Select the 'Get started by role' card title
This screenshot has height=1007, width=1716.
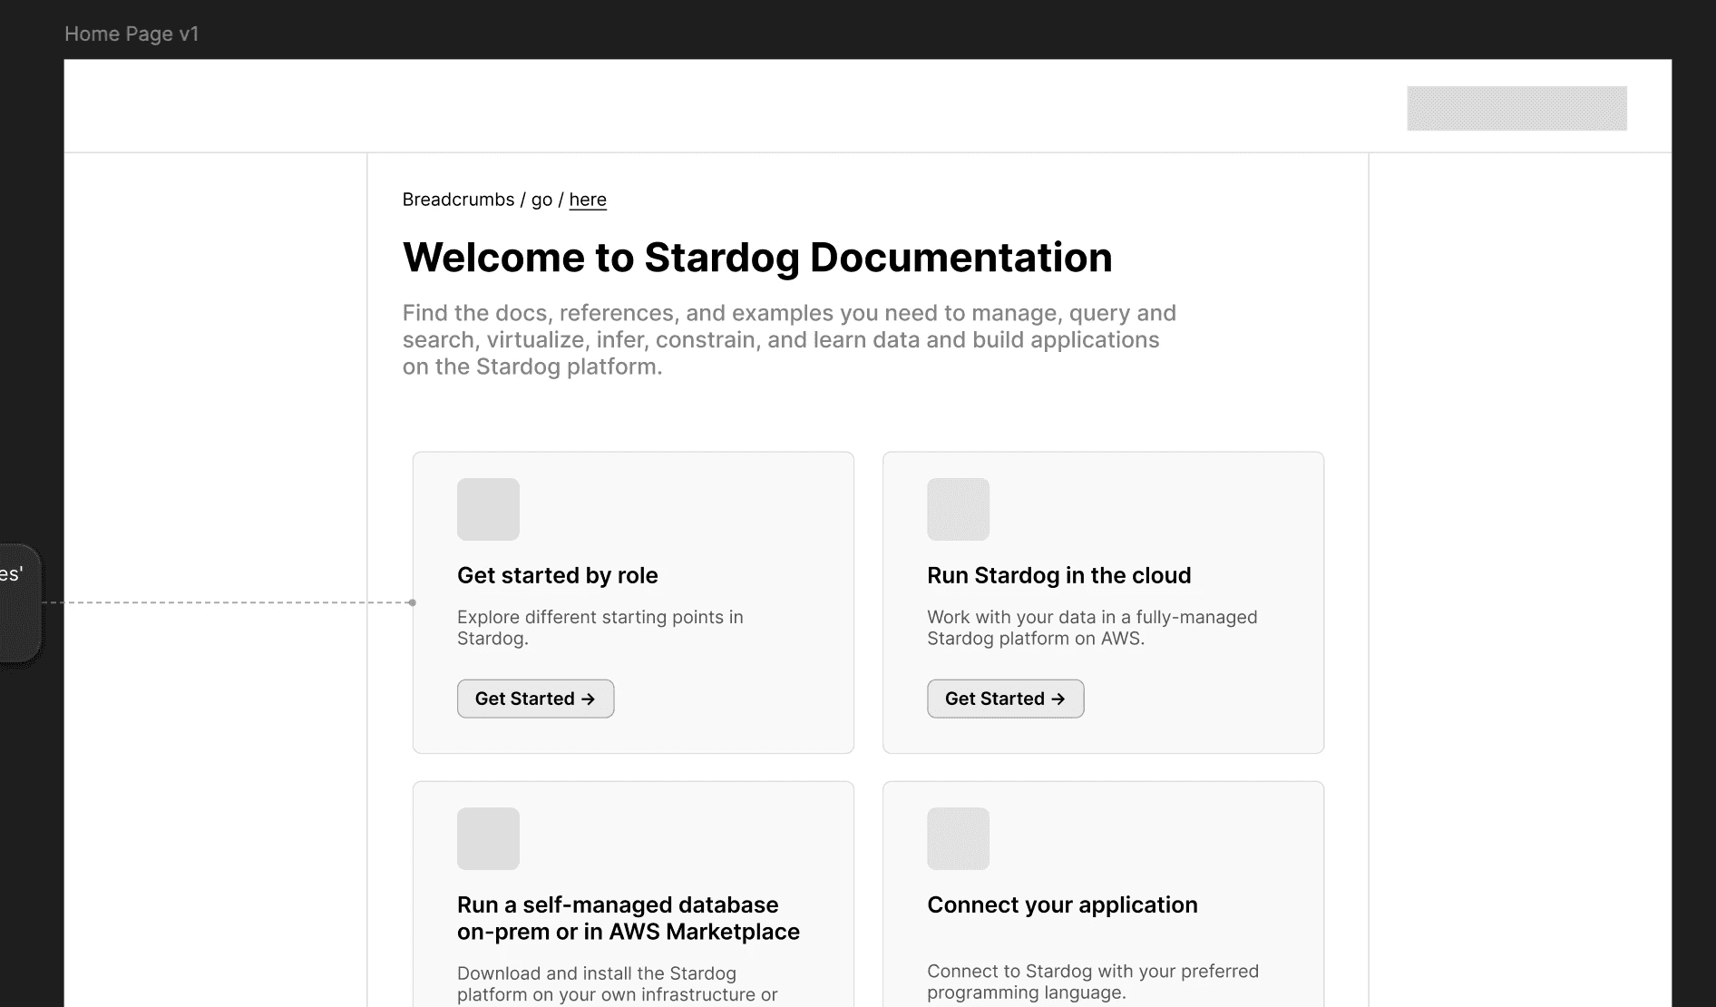pos(558,575)
